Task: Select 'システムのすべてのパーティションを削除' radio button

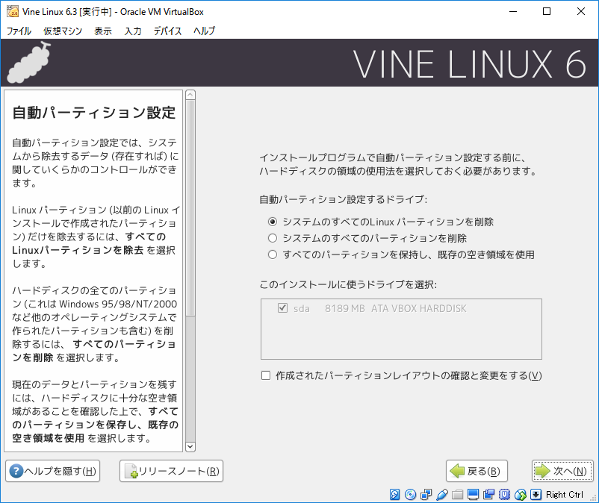Action: pyautogui.click(x=273, y=238)
